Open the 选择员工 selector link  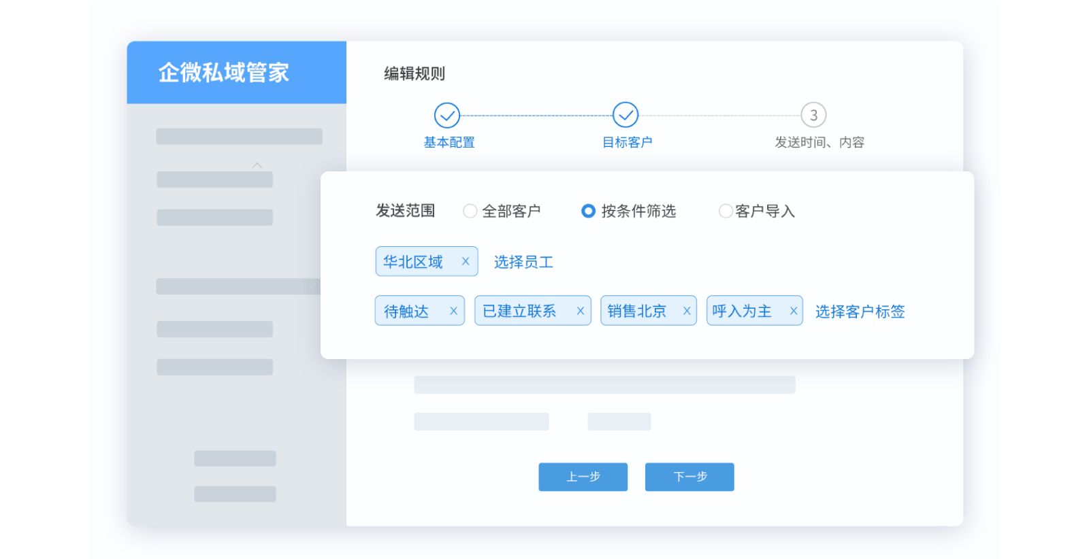click(x=523, y=262)
